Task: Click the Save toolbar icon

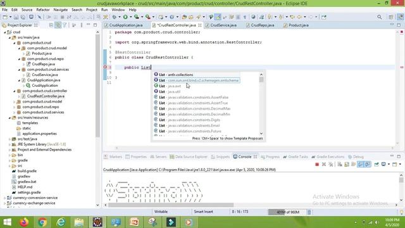Action: [16, 17]
